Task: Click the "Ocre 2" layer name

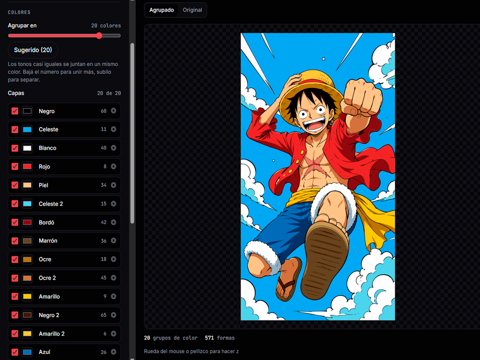Action: 47,278
